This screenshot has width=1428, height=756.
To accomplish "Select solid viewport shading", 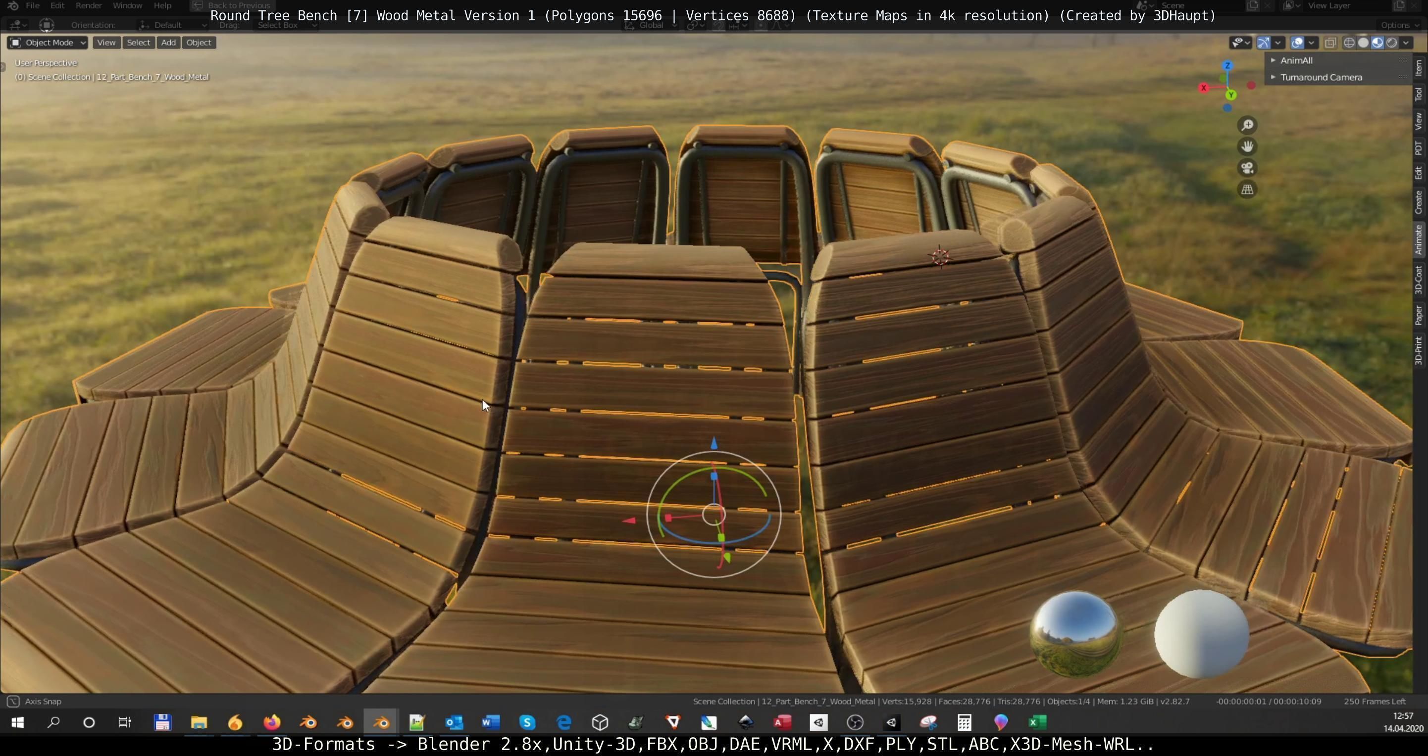I will pos(1363,43).
